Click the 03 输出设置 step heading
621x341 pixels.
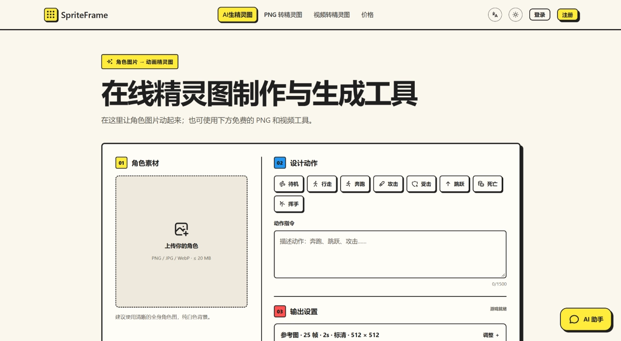click(x=296, y=311)
